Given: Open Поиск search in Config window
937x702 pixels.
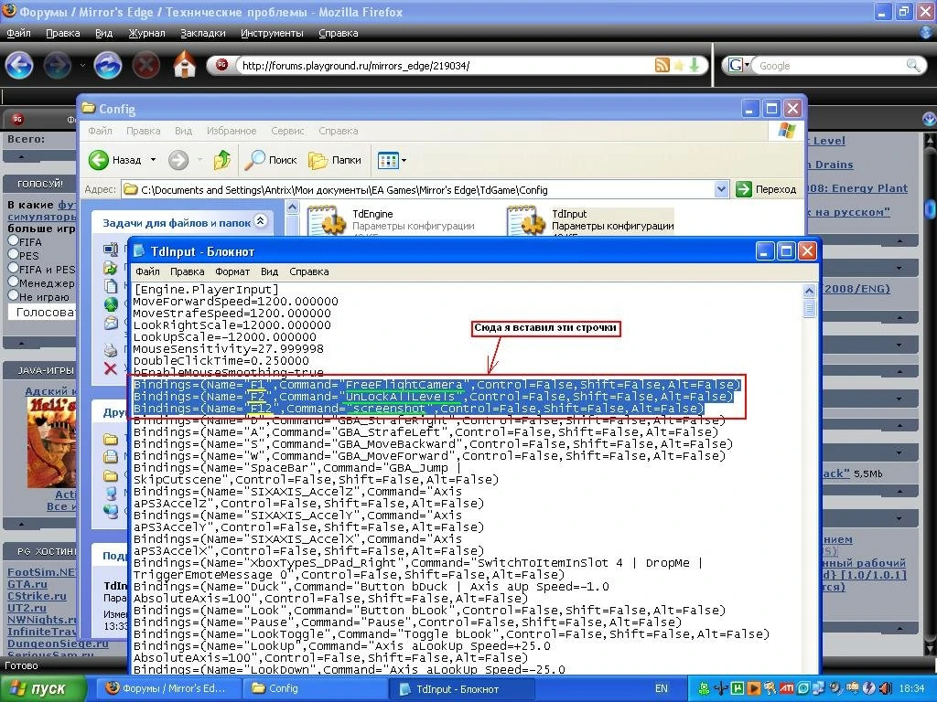Looking at the screenshot, I should coord(273,160).
